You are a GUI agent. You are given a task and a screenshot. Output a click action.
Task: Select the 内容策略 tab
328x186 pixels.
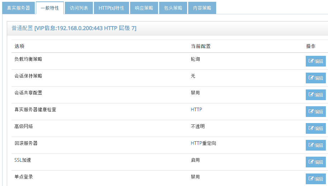coord(202,8)
